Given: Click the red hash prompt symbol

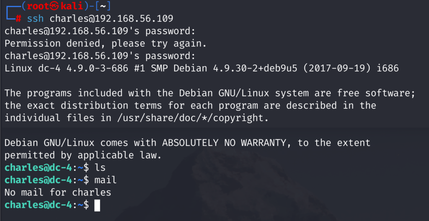Looking at the screenshot, I should point(18,18).
